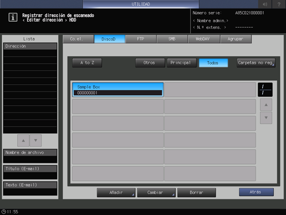Open help with the question mark icon
Viewport: 286px width, 215px height.
click(x=279, y=4)
